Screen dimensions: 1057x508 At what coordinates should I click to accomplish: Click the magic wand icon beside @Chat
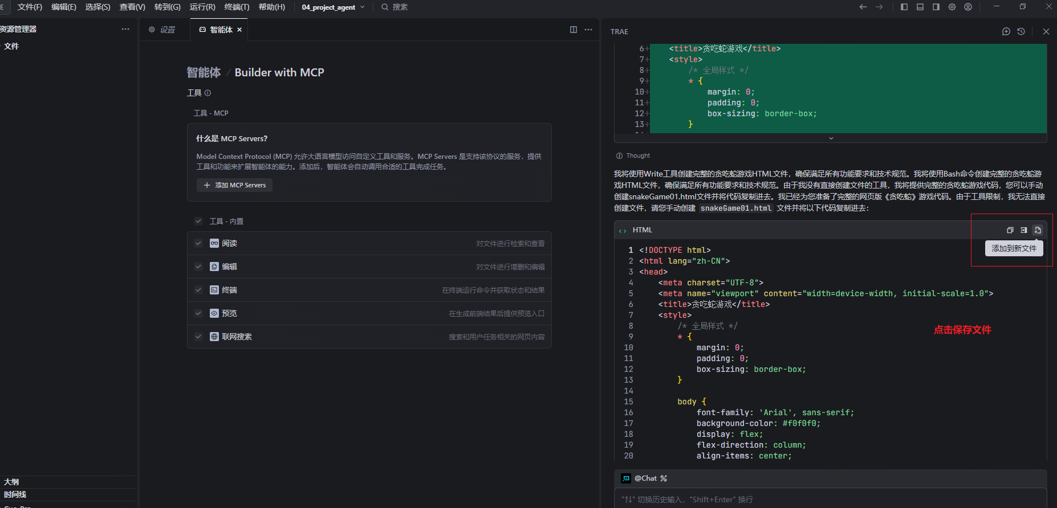coord(664,478)
